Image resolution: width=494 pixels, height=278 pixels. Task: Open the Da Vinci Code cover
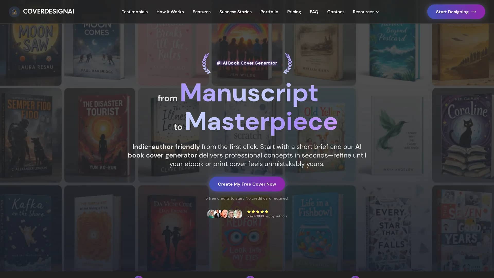pos(173,228)
